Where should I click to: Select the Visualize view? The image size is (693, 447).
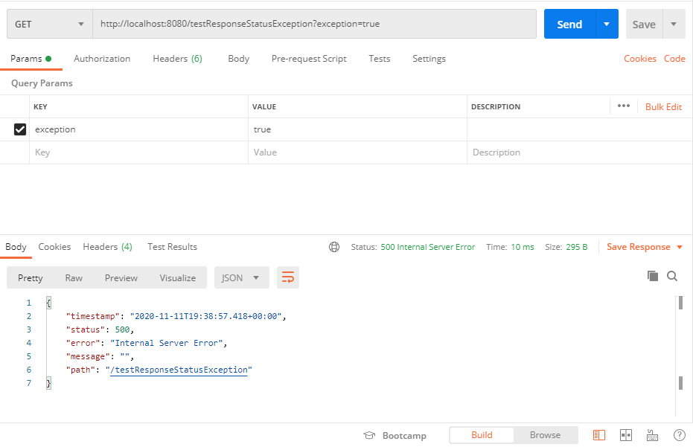coord(178,278)
